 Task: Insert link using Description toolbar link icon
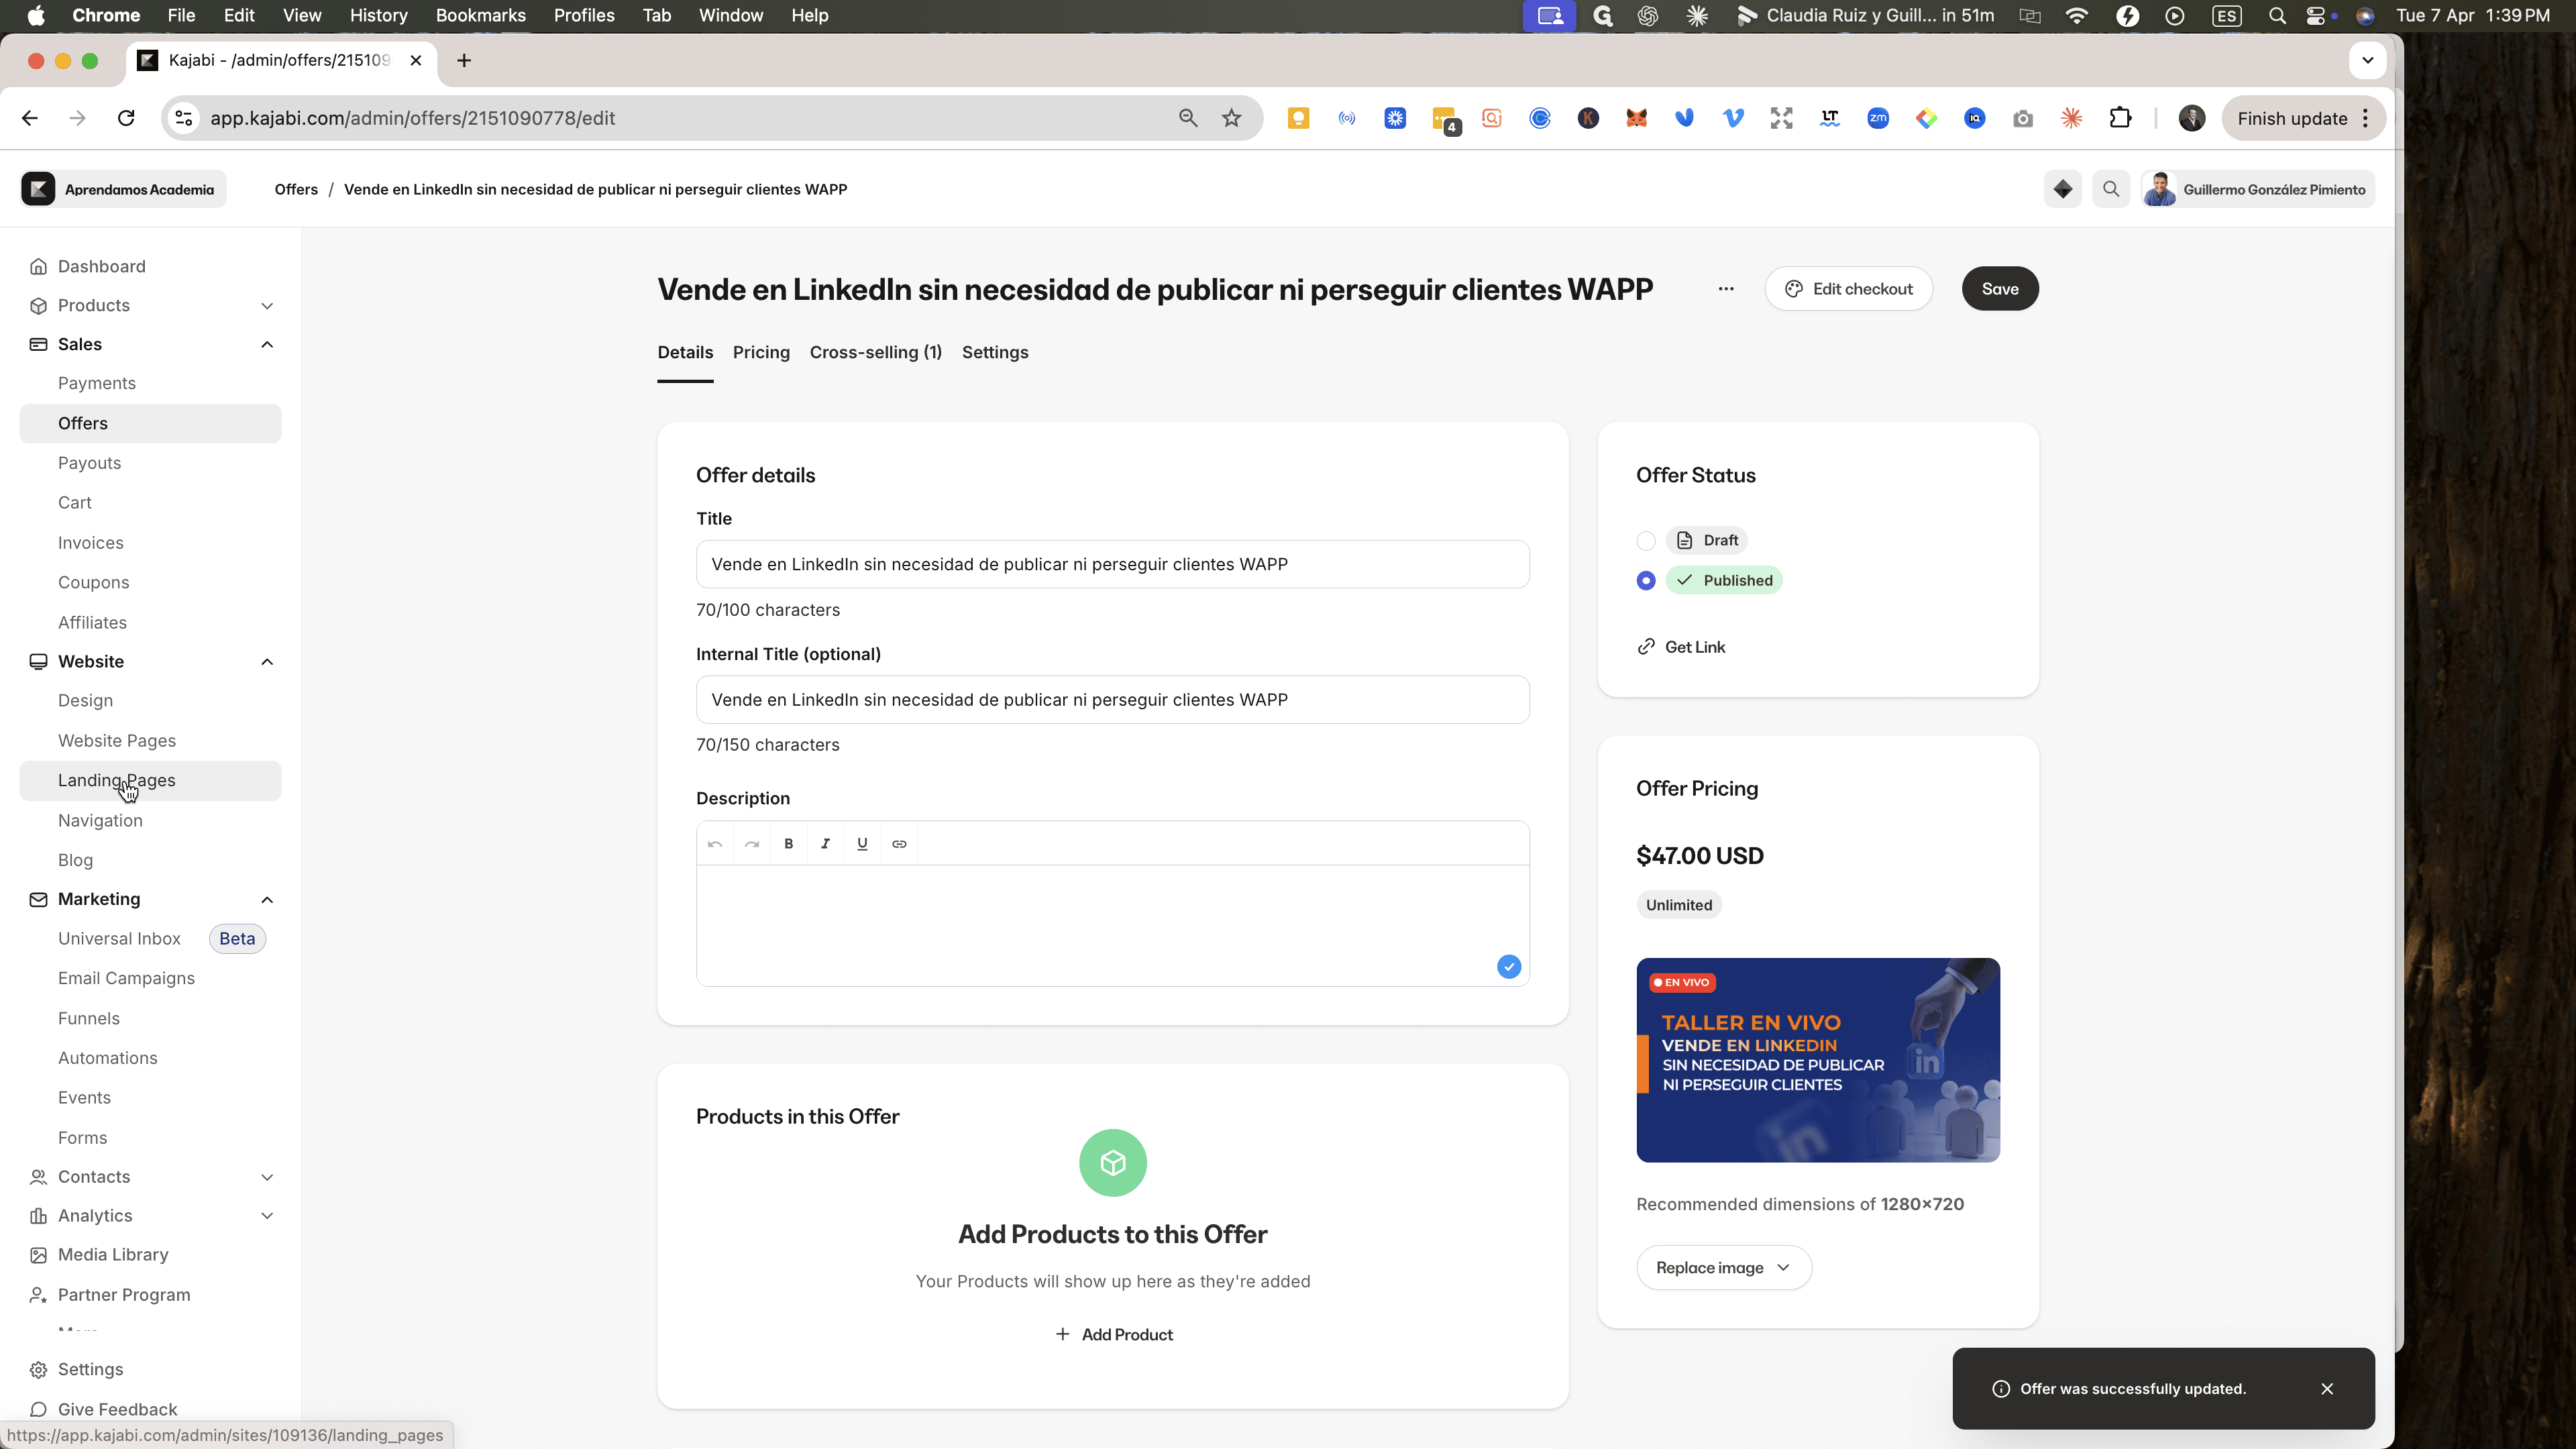(899, 844)
